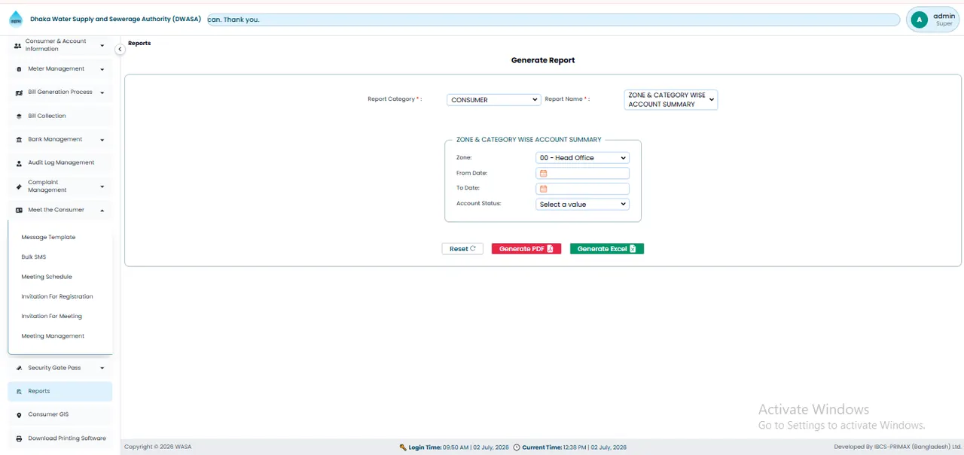Click the Audit Log Management user icon

19,163
